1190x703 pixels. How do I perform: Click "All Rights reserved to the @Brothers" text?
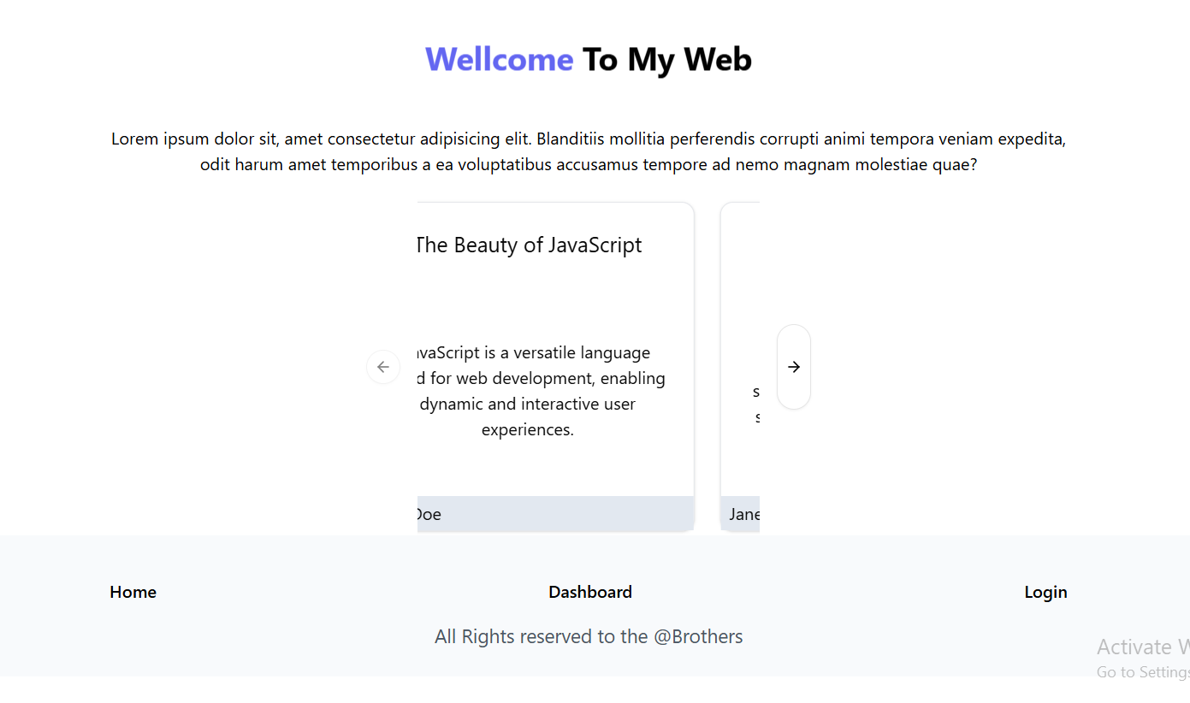pos(589,636)
